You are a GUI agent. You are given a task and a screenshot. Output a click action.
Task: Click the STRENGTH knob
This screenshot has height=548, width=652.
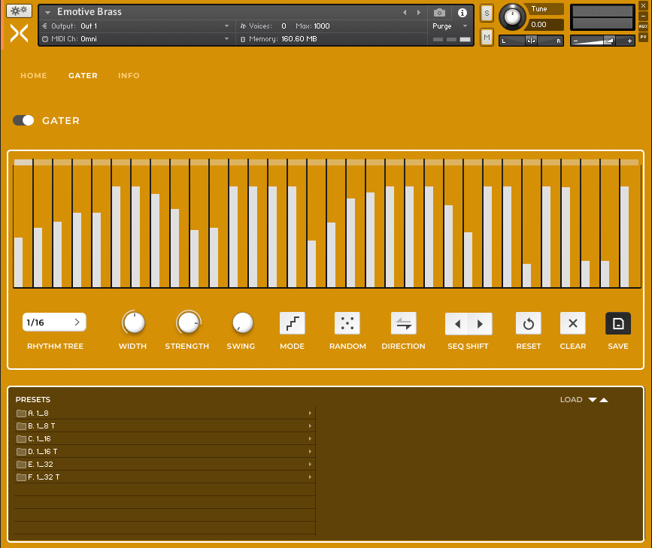[188, 323]
